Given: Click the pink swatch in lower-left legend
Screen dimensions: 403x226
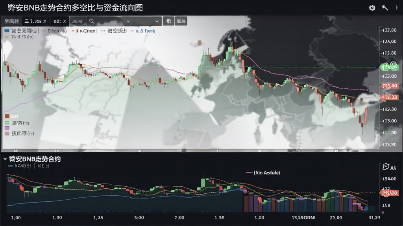Looking at the screenshot, I should 7,133.
